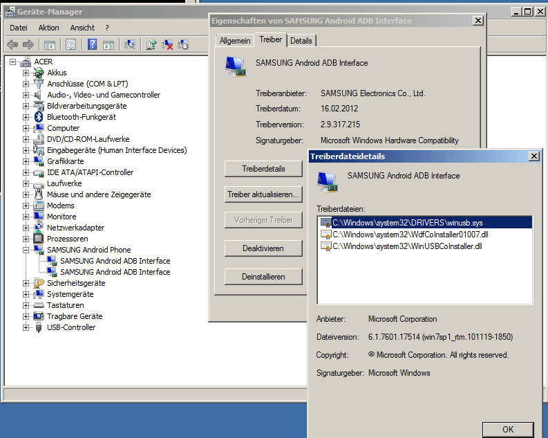Open the properties sheet toolbar icon
This screenshot has width=548, height=438.
click(x=71, y=45)
